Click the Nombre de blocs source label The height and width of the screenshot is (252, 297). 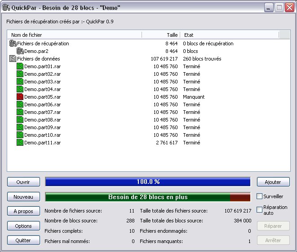click(71, 221)
